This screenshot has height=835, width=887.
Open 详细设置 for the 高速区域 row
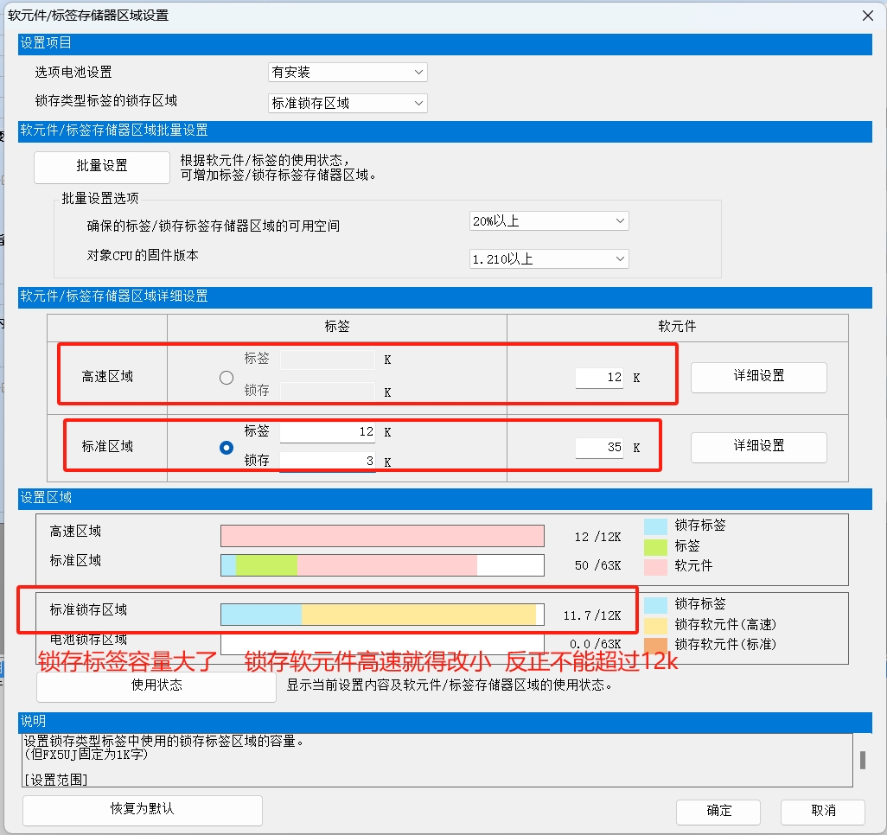(x=758, y=376)
